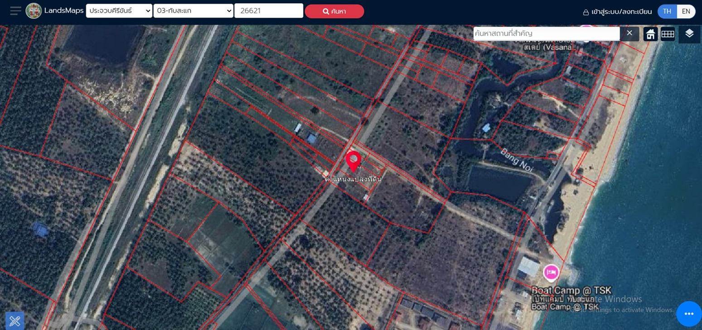Click the red ค้นหา search button
The width and height of the screenshot is (702, 330).
(x=334, y=11)
